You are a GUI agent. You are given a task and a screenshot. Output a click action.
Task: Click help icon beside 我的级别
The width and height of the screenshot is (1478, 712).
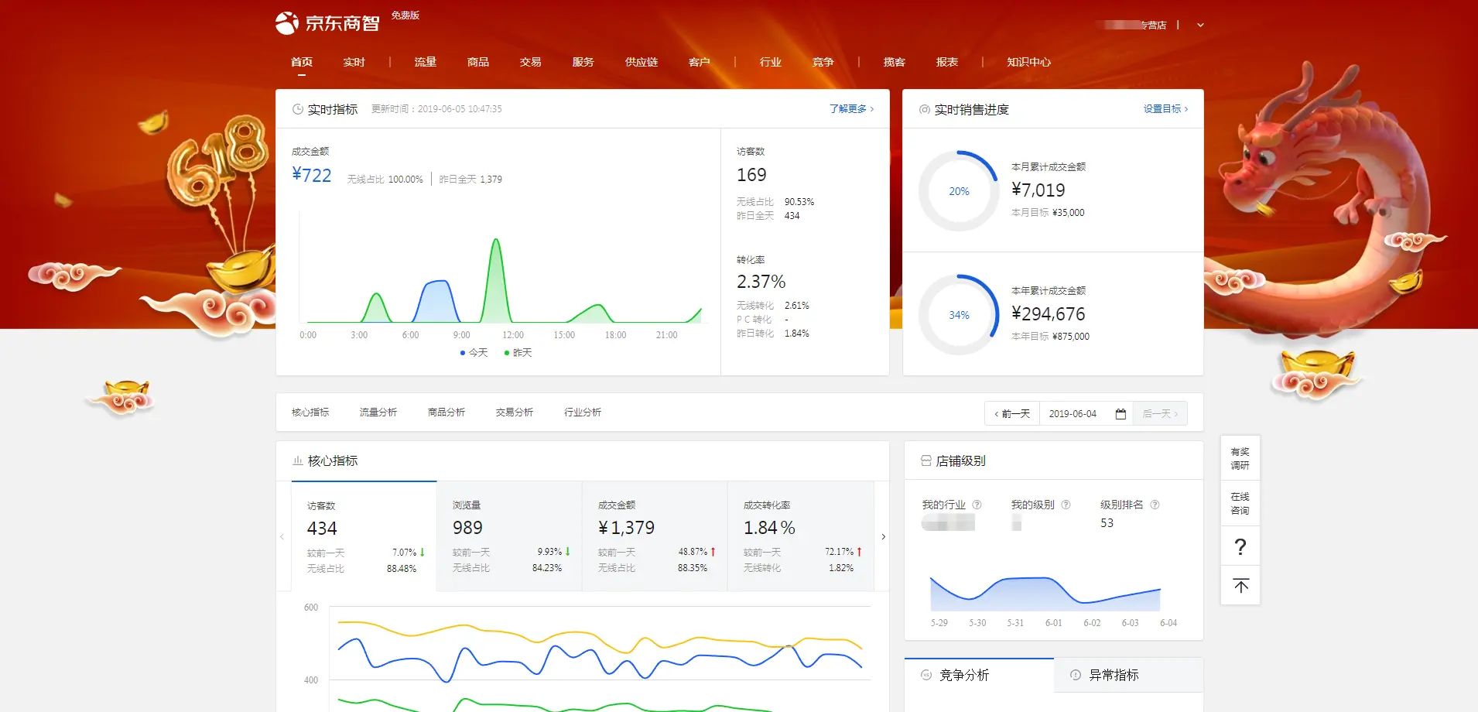pos(1066,505)
